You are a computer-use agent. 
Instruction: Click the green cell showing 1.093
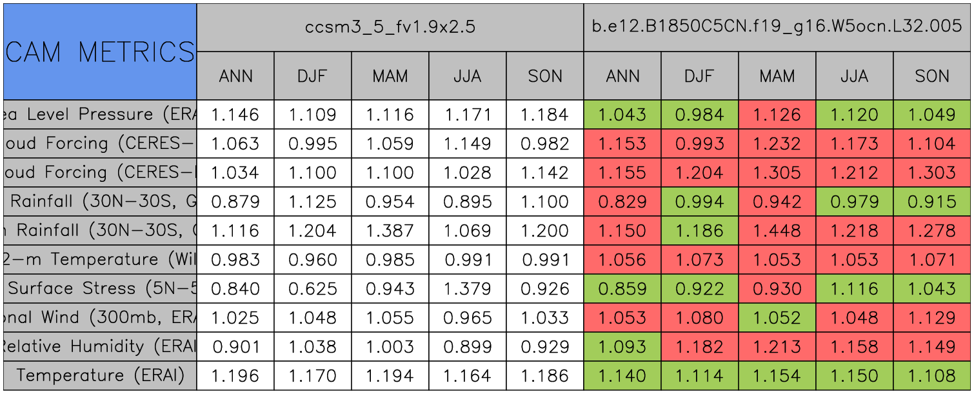pos(622,346)
